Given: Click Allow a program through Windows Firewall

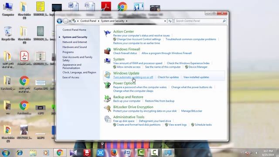Looking at the screenshot, I should (x=167, y=53).
